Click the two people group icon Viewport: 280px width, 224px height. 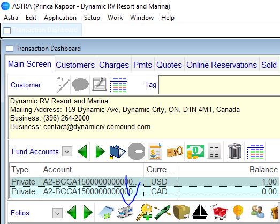pyautogui.click(x=258, y=212)
